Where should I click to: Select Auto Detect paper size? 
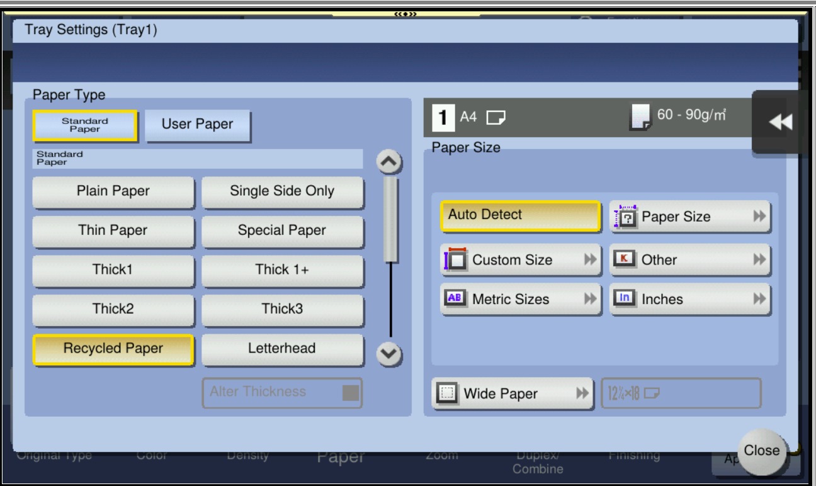[x=520, y=215]
